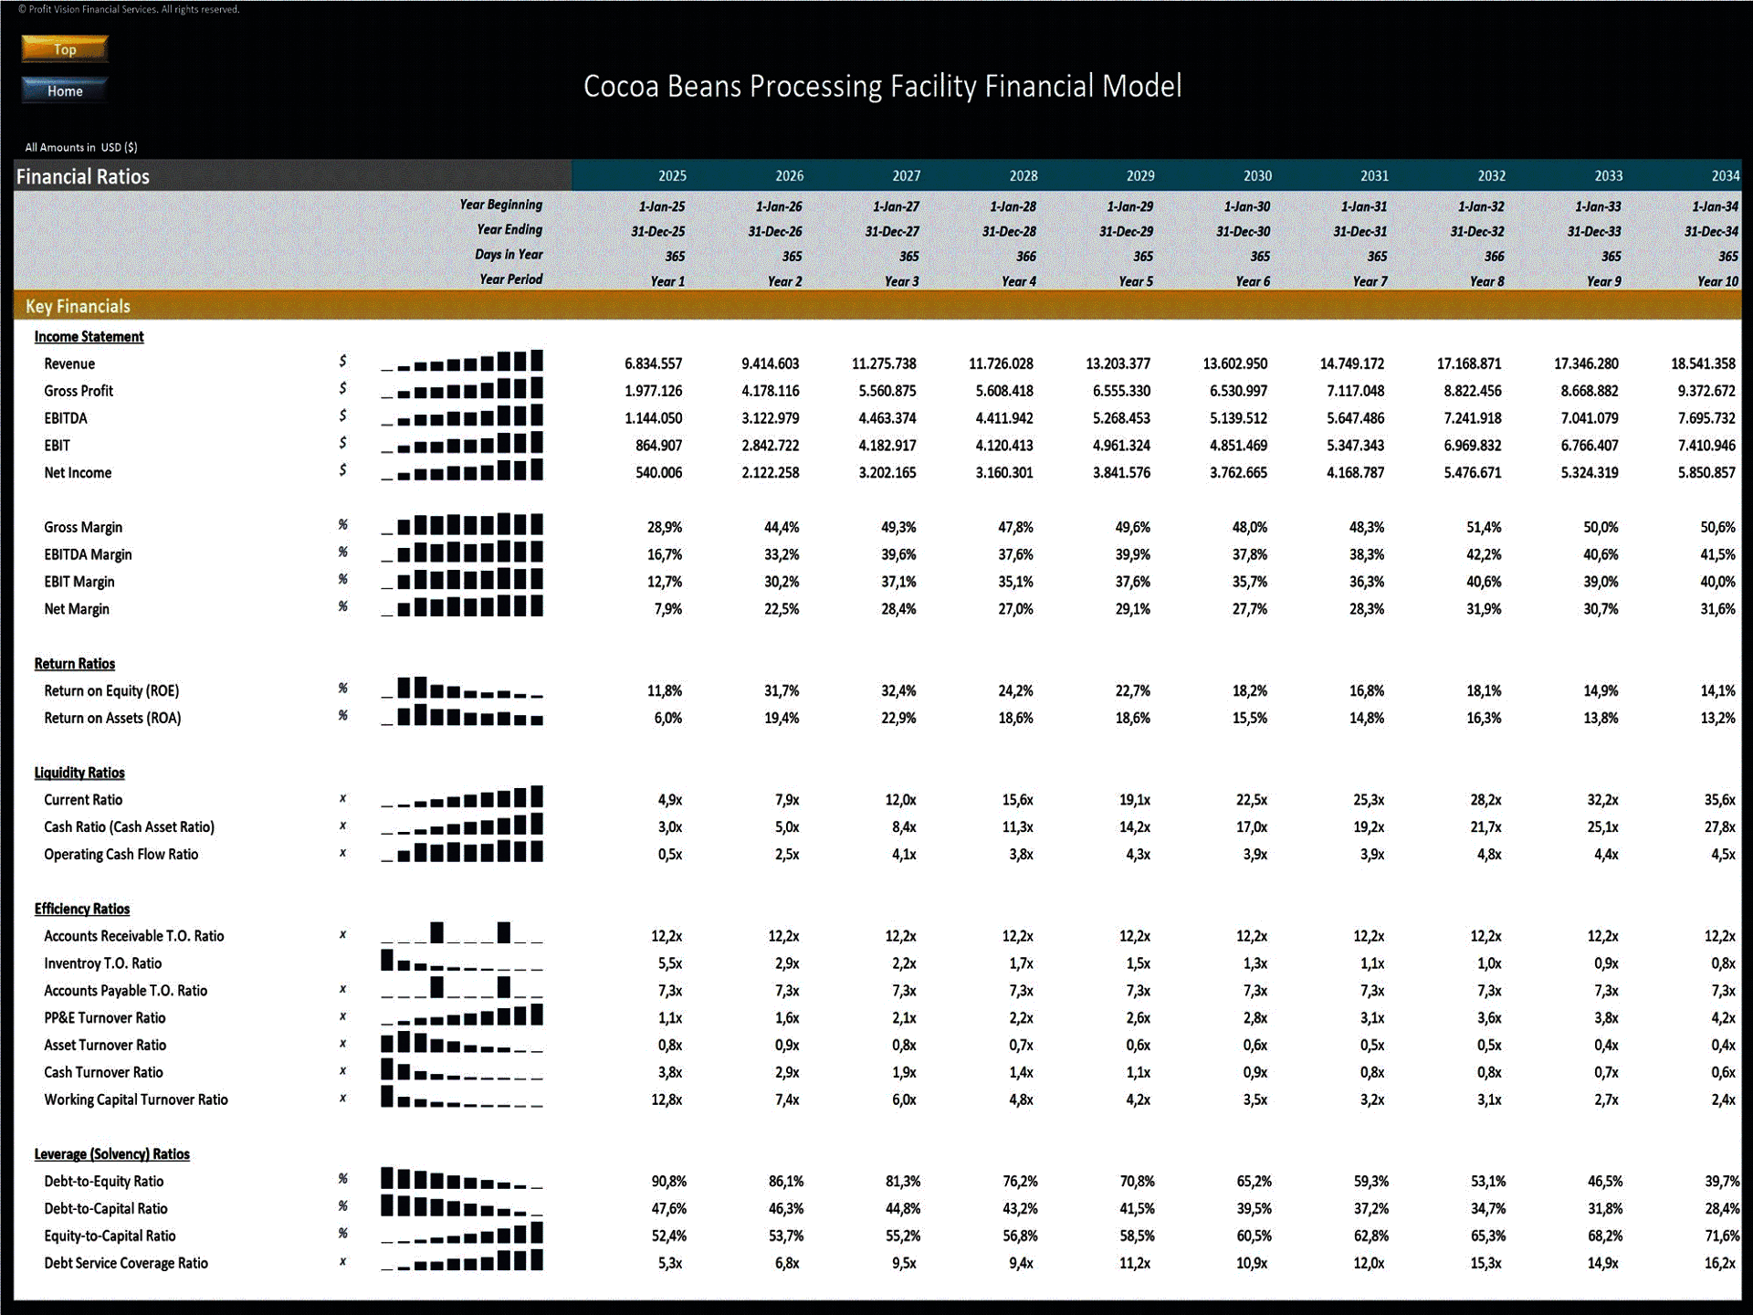This screenshot has height=1315, width=1753.
Task: Click the Debt-to-Equity Ratio sparkline
Action: (462, 1179)
